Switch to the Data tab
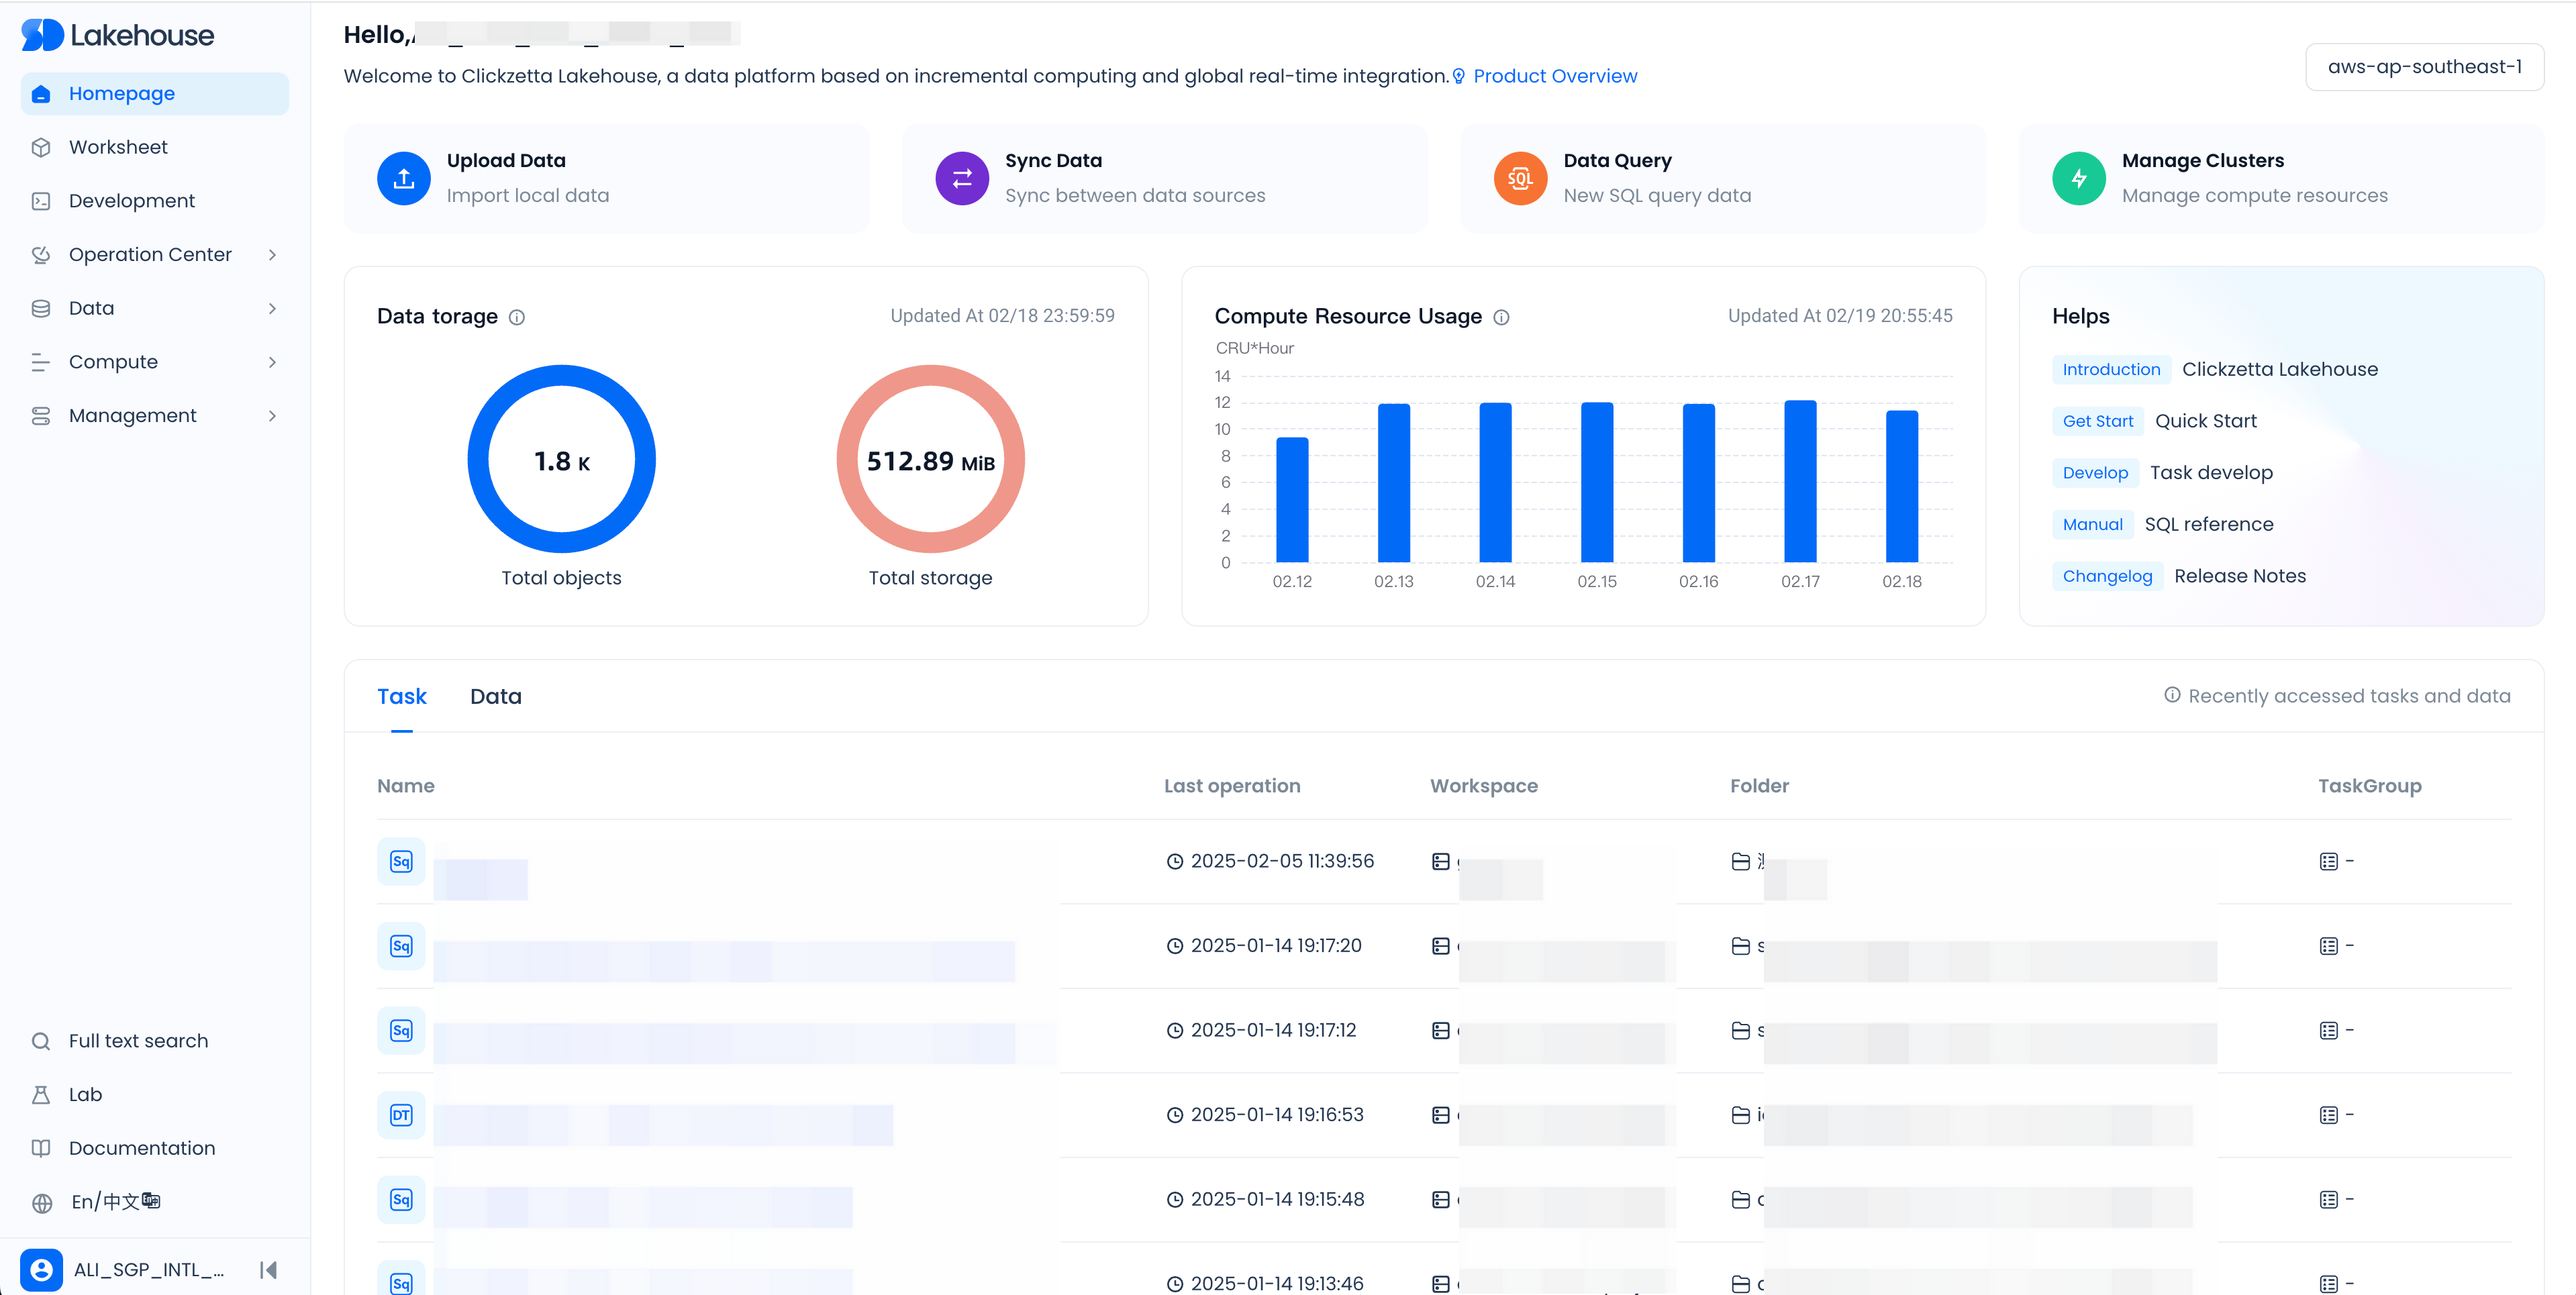Viewport: 2576px width, 1295px height. [x=495, y=697]
